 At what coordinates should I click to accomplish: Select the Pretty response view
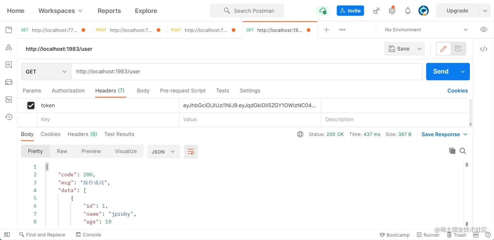pos(35,151)
